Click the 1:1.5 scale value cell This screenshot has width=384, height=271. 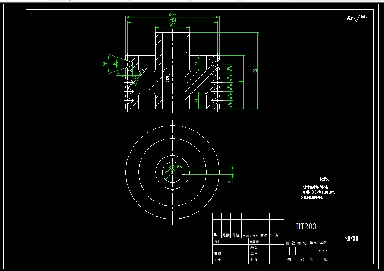[x=323, y=251]
